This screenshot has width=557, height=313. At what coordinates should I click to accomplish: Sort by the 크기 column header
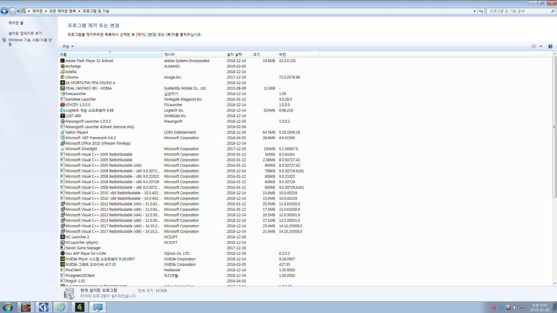coord(264,54)
